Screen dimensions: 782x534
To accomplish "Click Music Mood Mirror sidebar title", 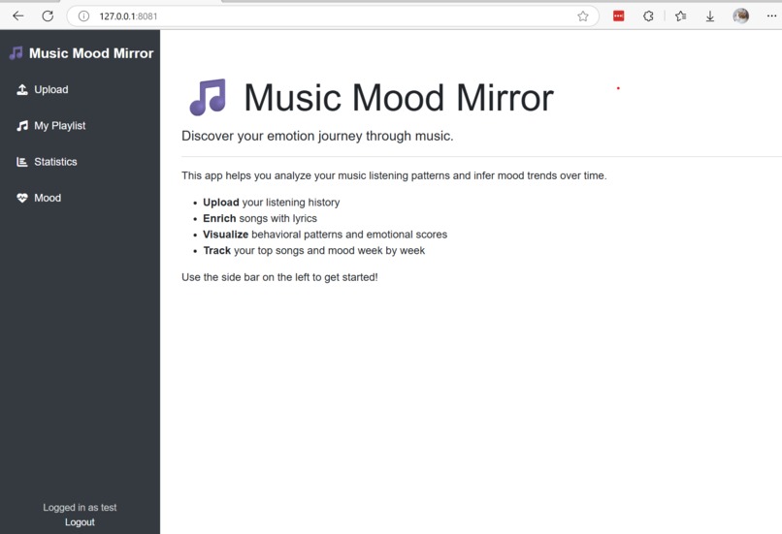I will tap(91, 53).
